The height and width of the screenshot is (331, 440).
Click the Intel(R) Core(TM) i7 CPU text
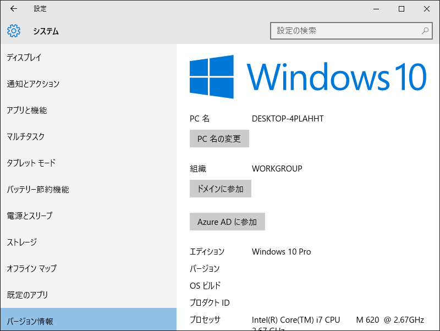coord(296,320)
